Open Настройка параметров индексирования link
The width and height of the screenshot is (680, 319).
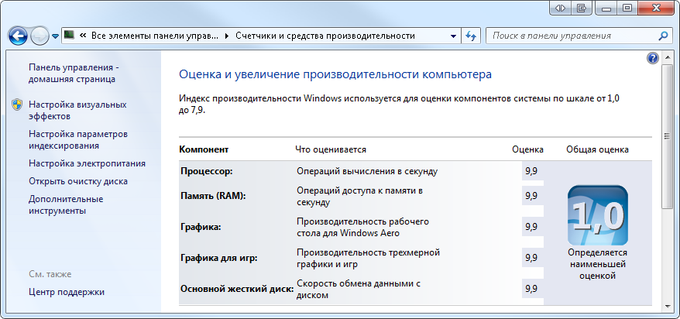[78, 140]
